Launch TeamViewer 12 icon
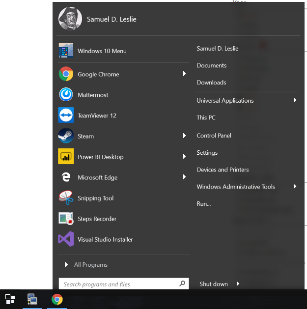Screen dimensions: 307x309 [x=66, y=115]
